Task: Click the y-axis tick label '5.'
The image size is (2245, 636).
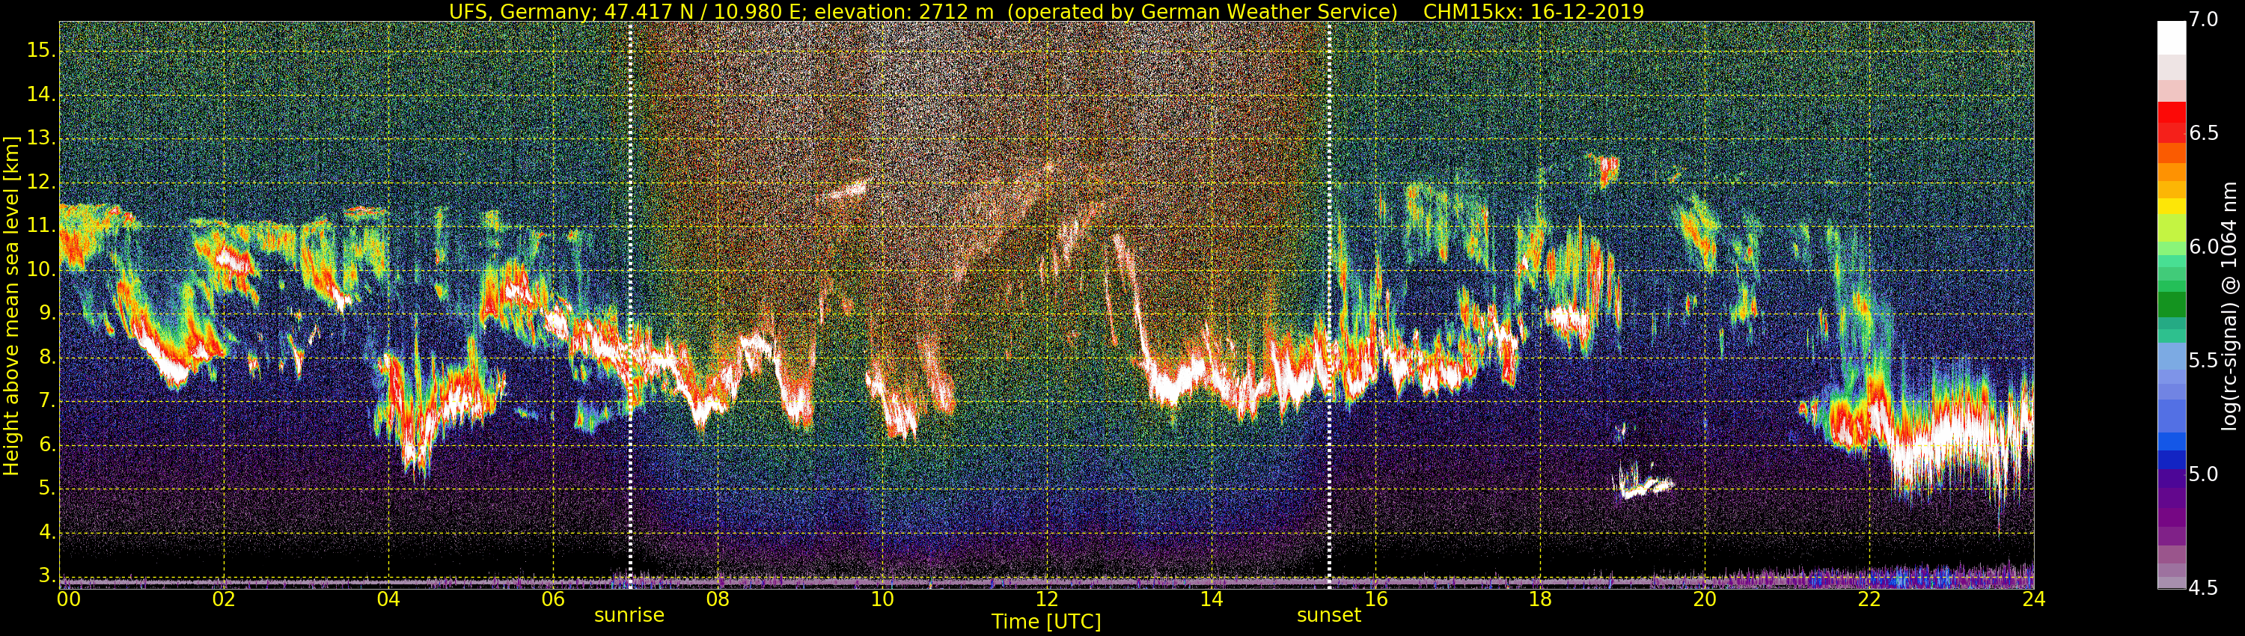Action: coord(46,489)
